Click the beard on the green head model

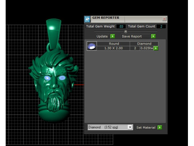[54, 103]
